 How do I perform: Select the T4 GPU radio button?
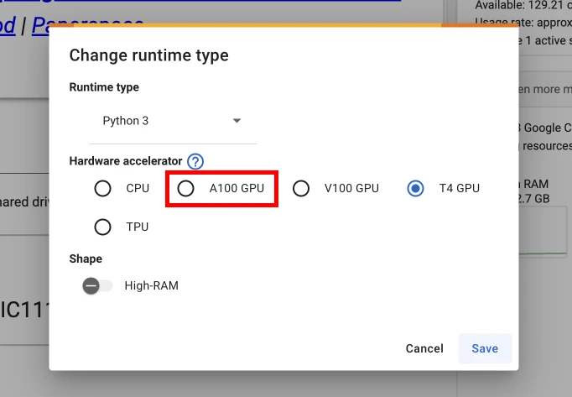click(415, 189)
